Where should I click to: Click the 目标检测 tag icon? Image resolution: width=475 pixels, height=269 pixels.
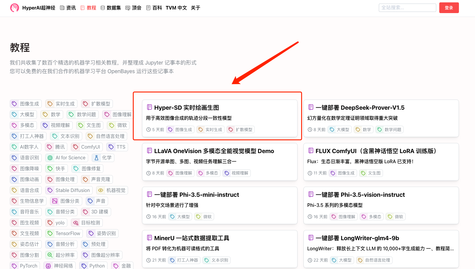[76, 223]
